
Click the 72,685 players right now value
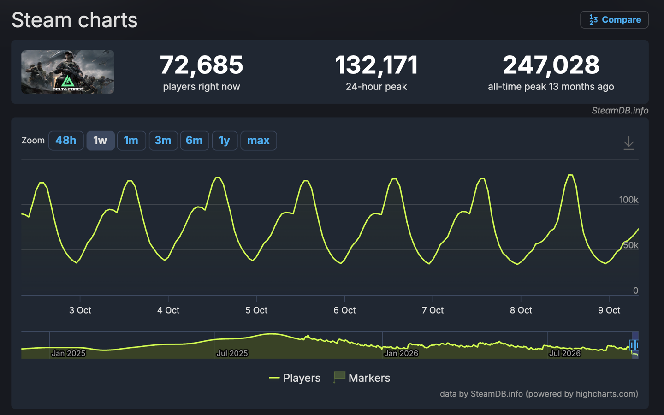point(202,65)
